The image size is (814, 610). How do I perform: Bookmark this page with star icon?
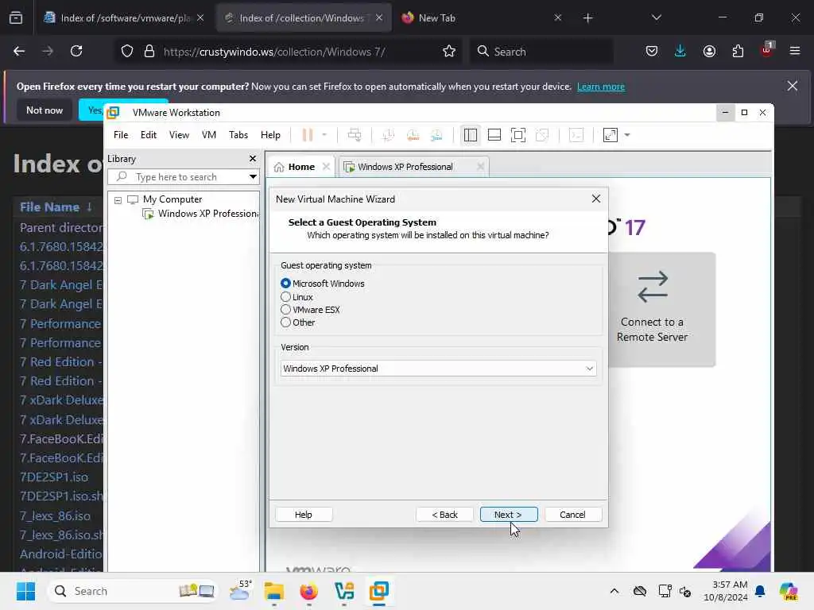point(449,52)
